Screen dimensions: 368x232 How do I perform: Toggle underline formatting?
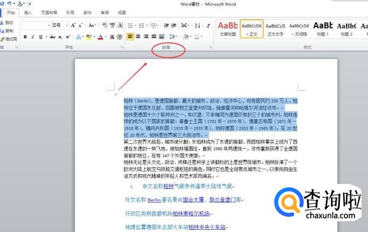(x=41, y=37)
